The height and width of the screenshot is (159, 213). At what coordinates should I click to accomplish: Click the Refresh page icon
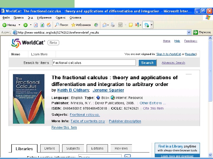[42, 25]
